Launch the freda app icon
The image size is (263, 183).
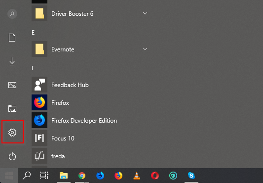coord(39,156)
